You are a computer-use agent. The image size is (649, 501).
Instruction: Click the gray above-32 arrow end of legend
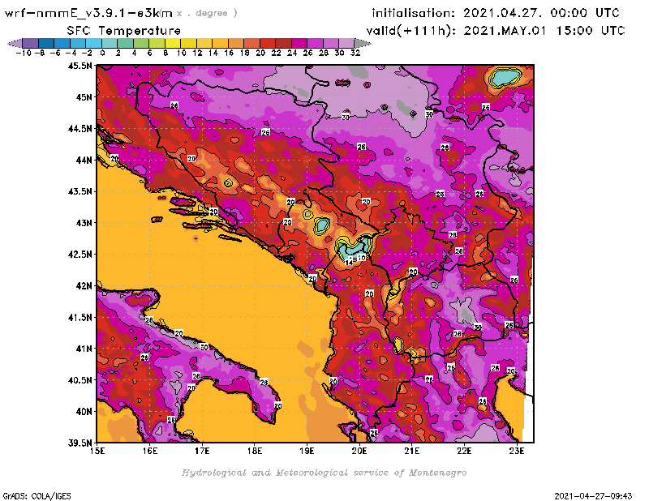pos(363,43)
